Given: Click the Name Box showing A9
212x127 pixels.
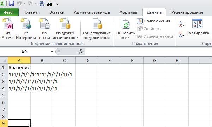Looking at the screenshot, I should tap(24, 52).
